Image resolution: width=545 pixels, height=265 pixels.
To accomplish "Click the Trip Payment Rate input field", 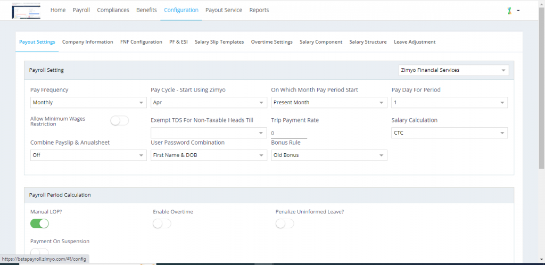I will 289,134.
